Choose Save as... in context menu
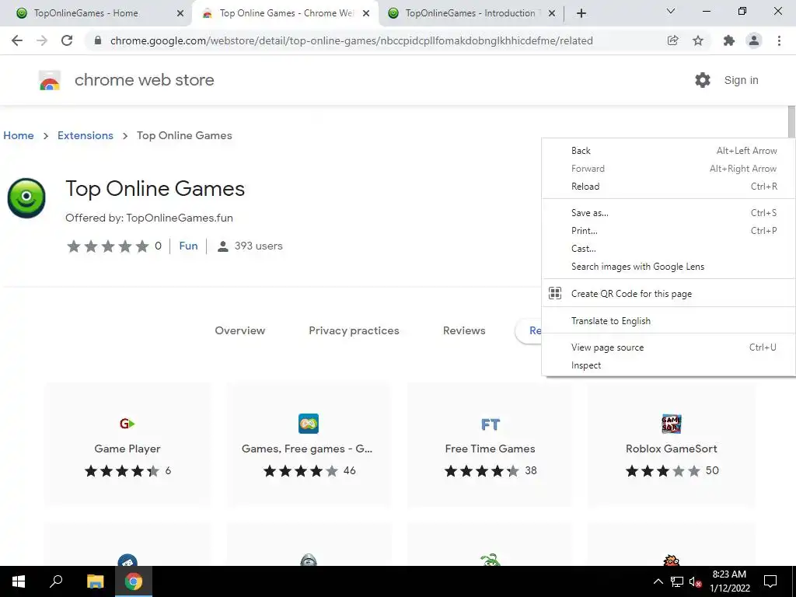The width and height of the screenshot is (796, 597). 669,213
